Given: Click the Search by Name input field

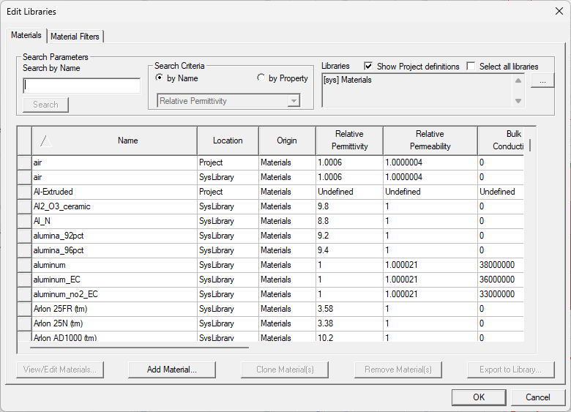Looking at the screenshot, I should [x=81, y=86].
